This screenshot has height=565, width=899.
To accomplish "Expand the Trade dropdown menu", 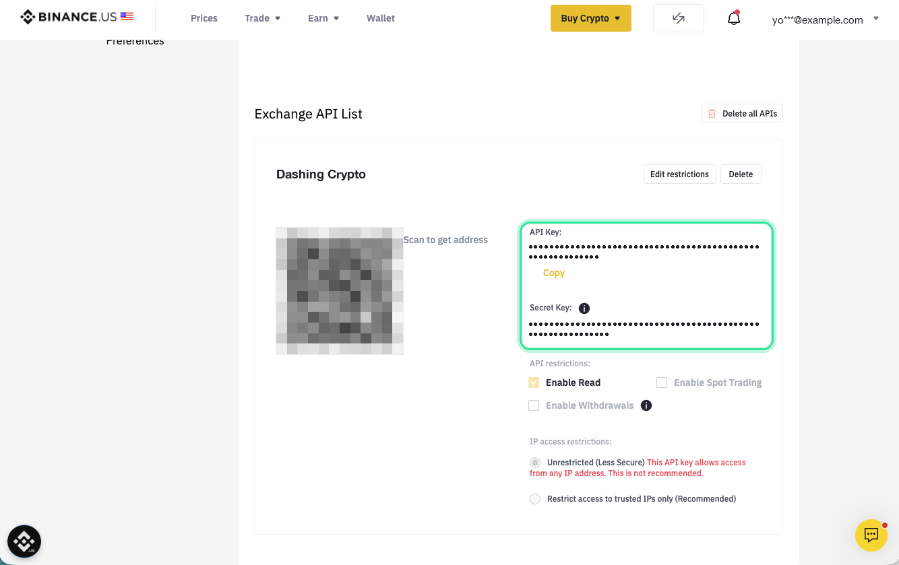I will pos(263,18).
